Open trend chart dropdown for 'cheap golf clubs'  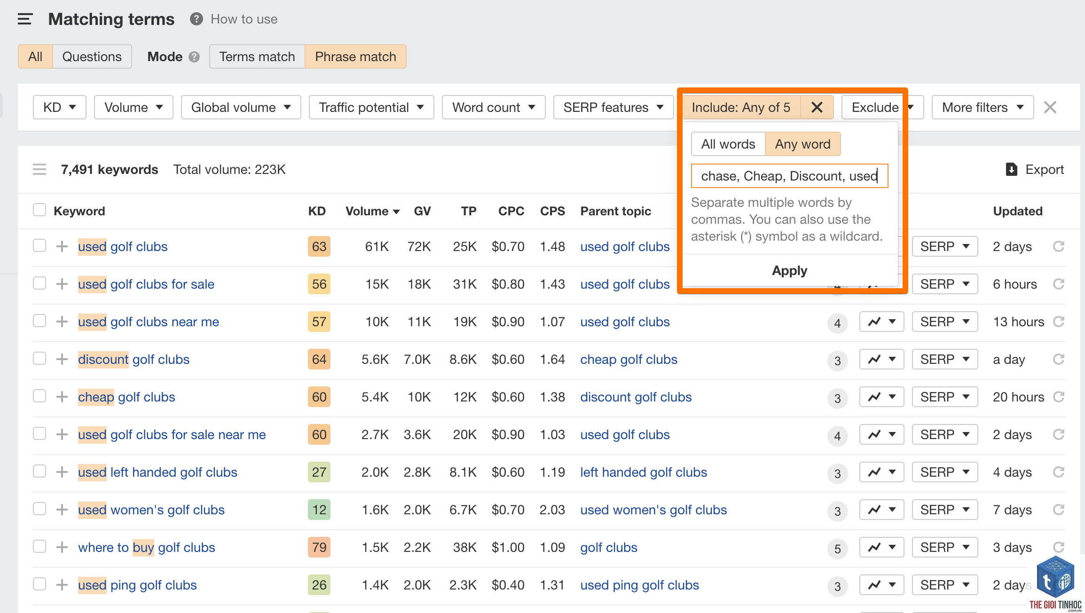point(881,397)
